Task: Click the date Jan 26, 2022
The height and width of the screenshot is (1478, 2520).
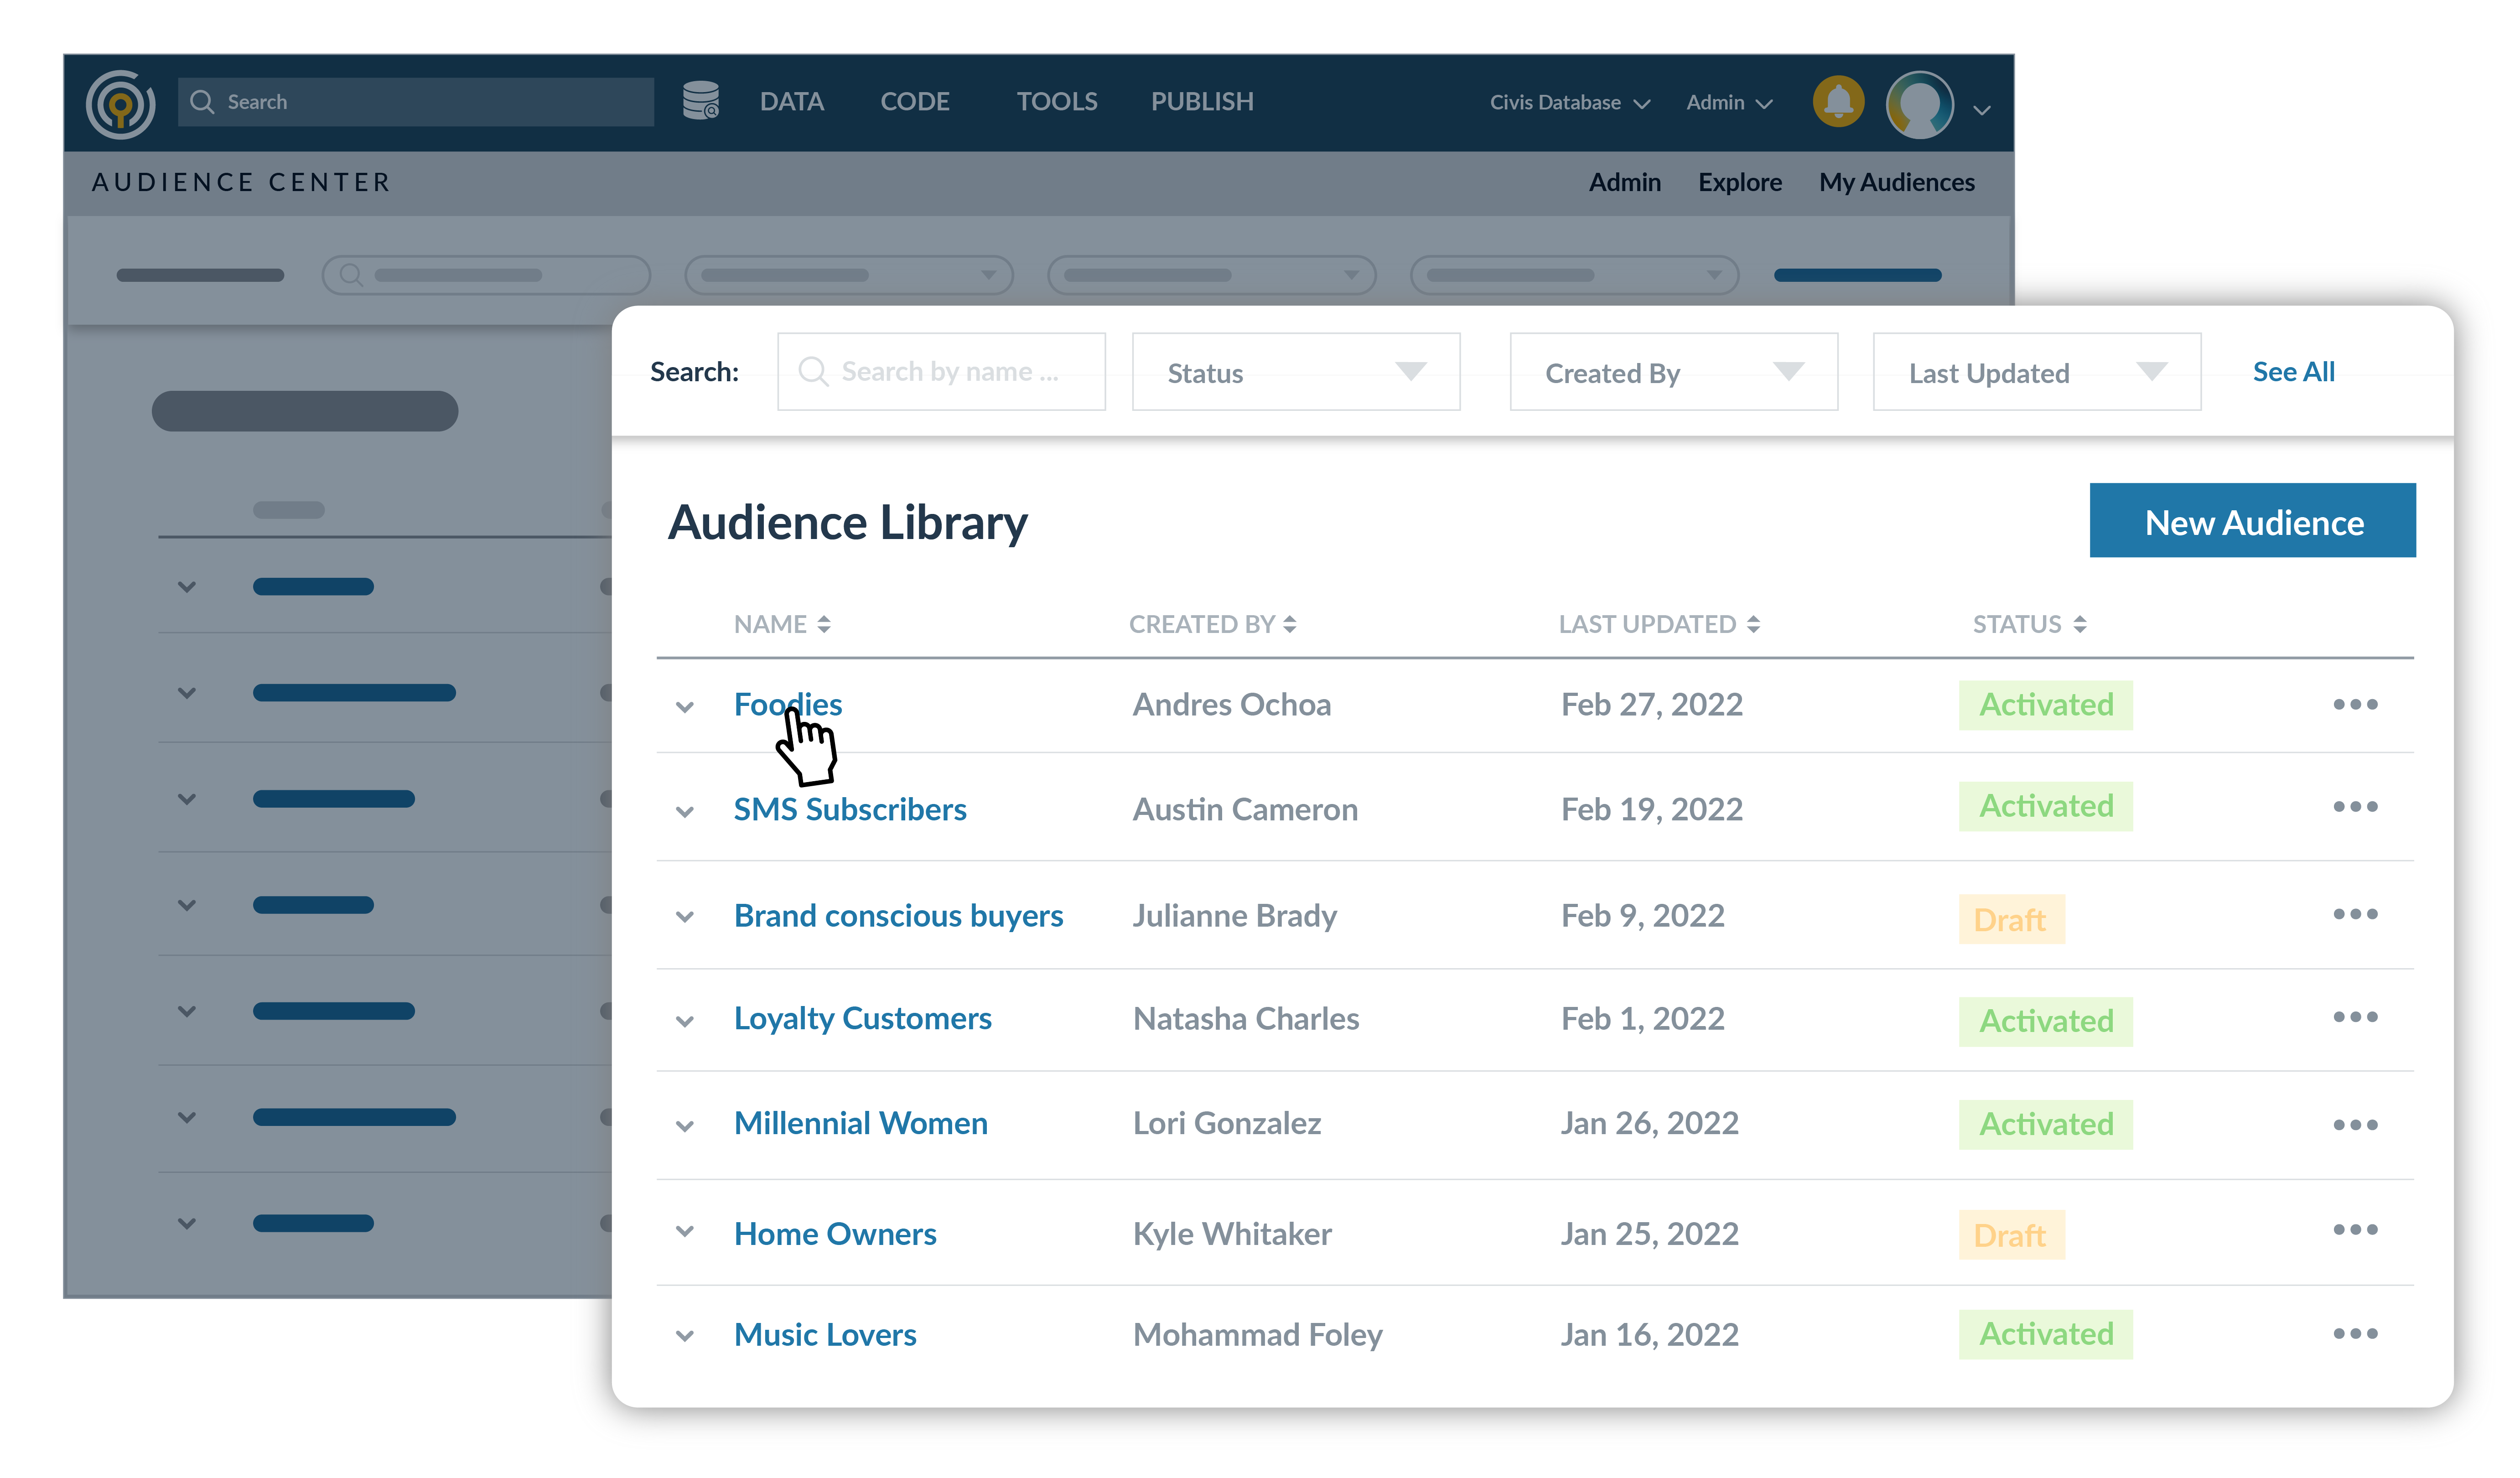Action: (x=1649, y=1123)
